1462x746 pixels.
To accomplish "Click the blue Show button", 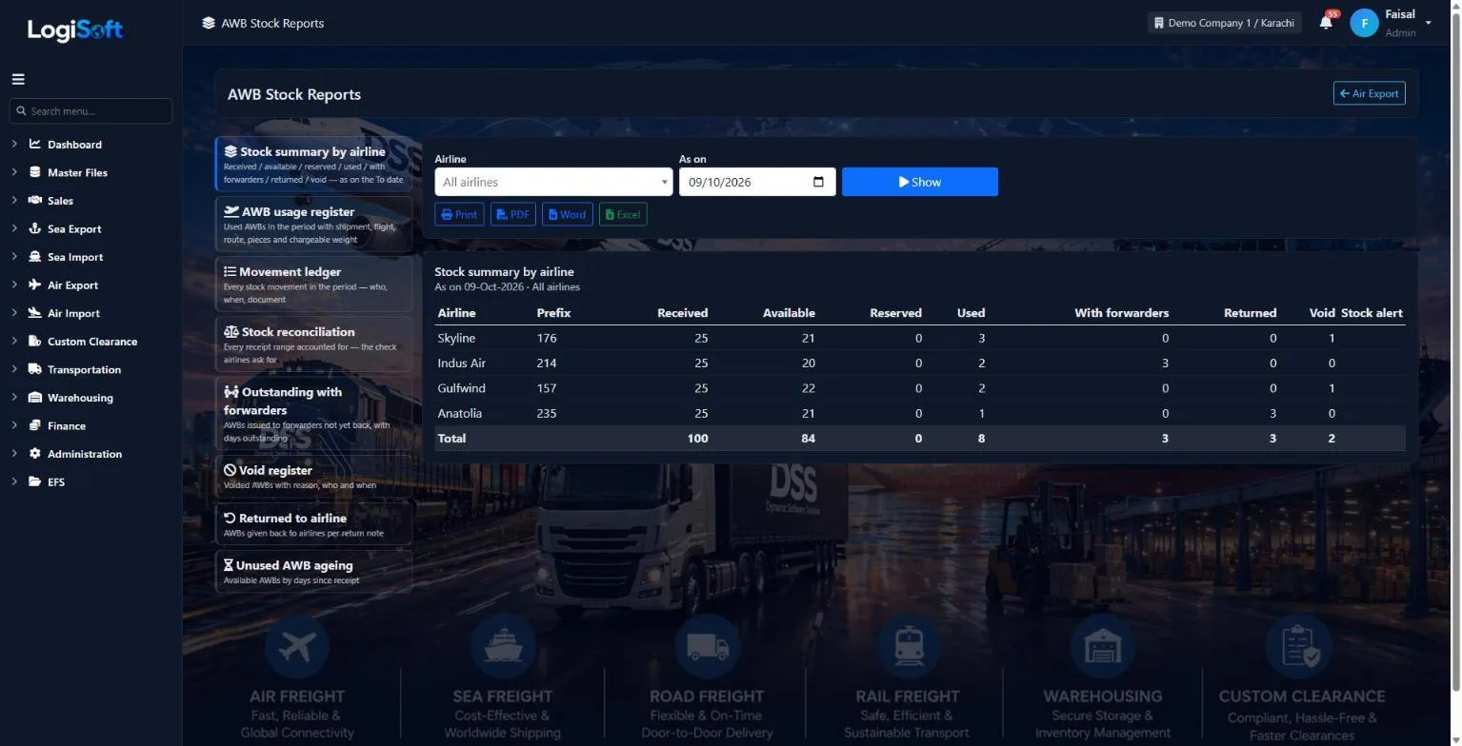I will 920,182.
